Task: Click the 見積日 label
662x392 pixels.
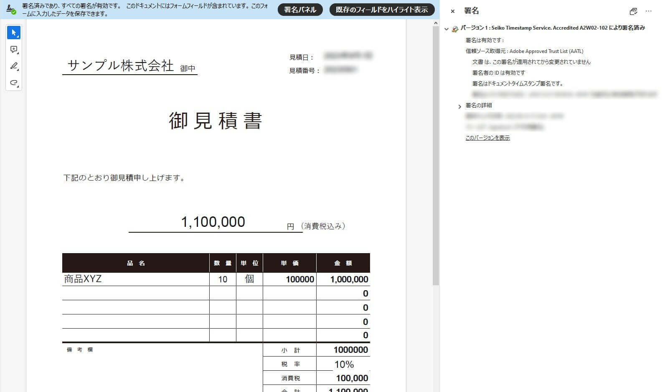Action: [x=302, y=57]
